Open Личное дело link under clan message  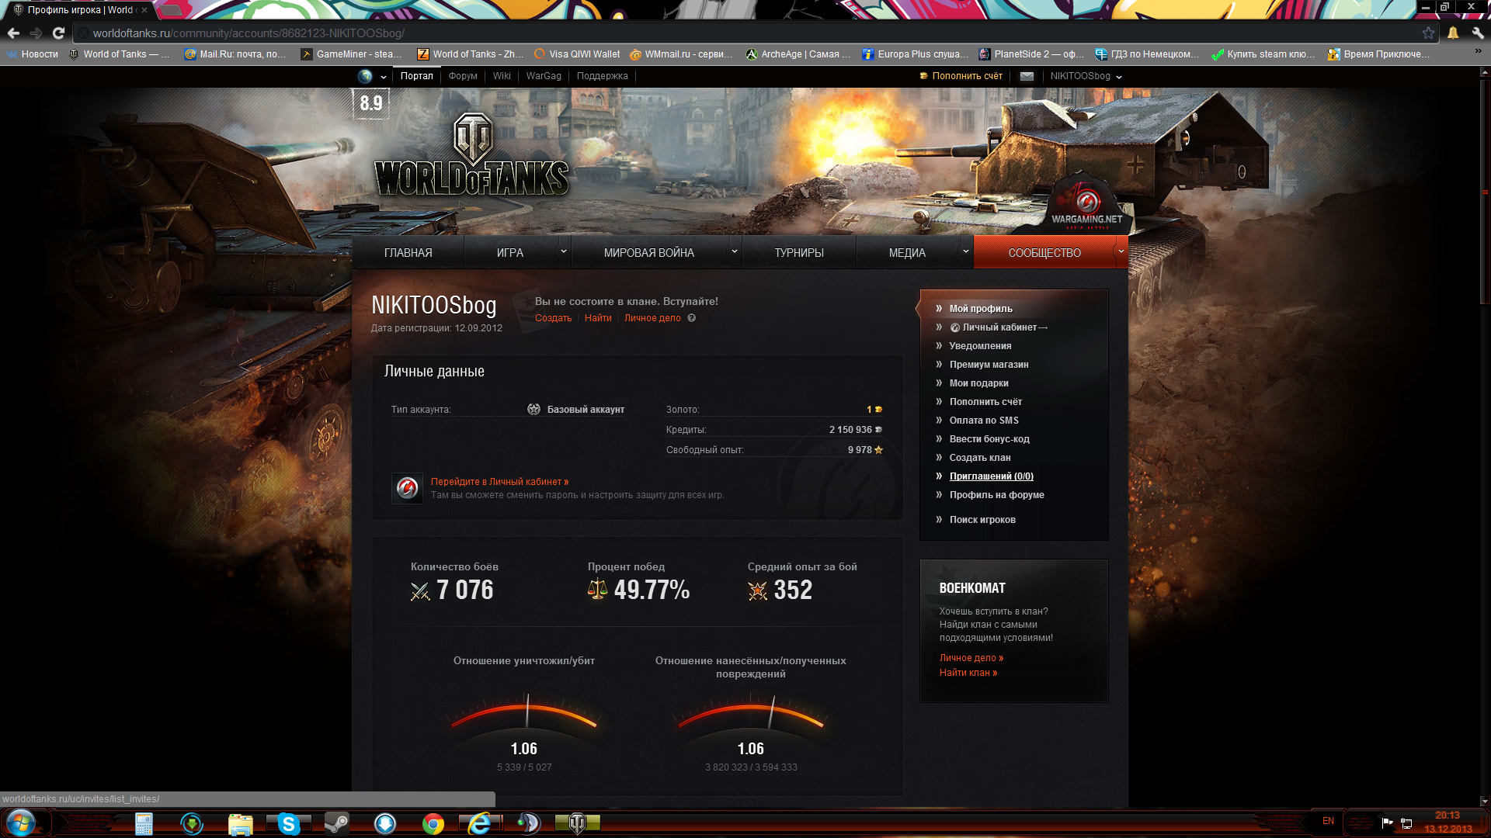click(x=652, y=318)
